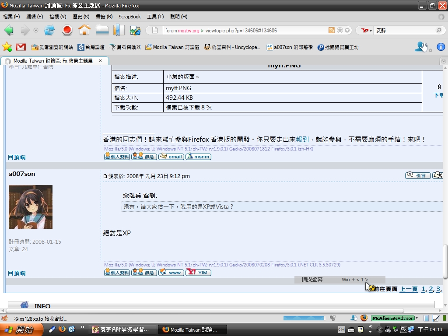The width and height of the screenshot is (448, 336).
Task: Open the Gmail bookmark icon
Action: (x=21, y=47)
